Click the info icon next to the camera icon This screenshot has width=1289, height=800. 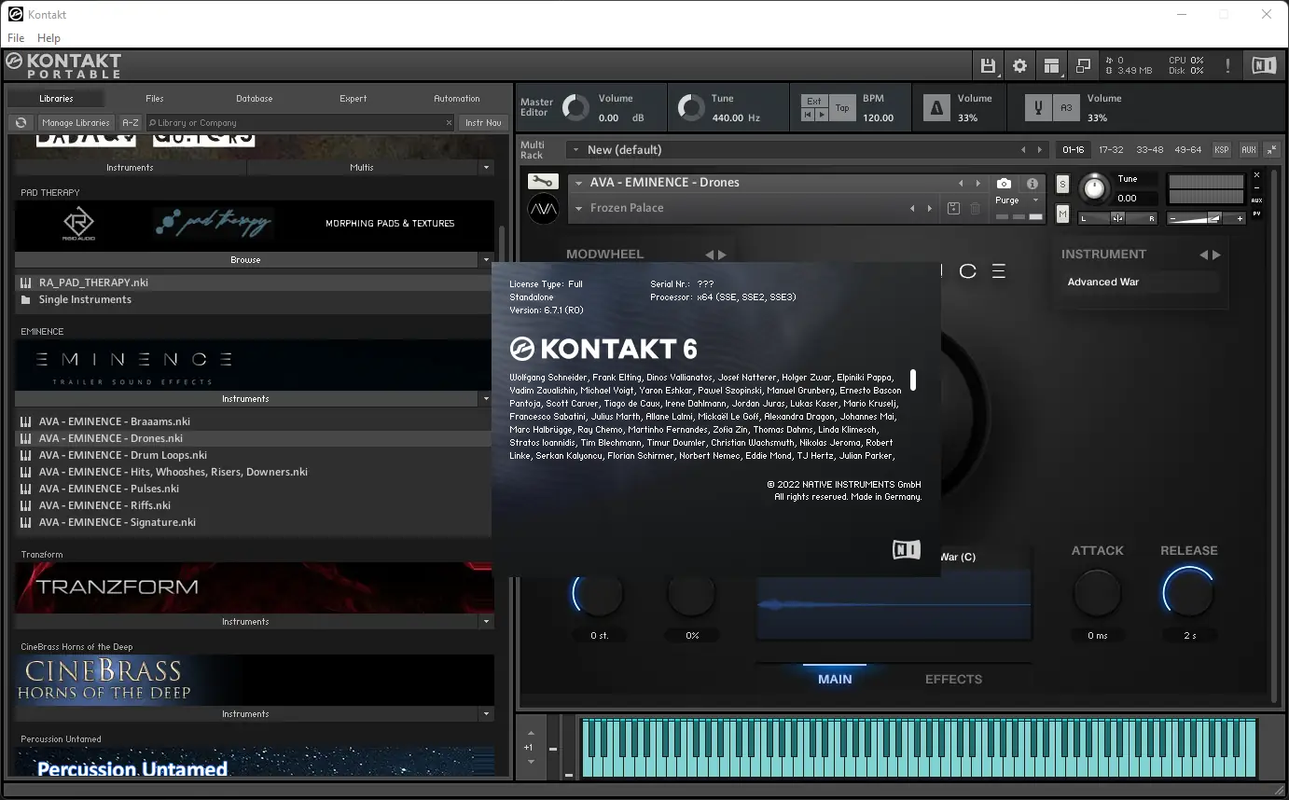pyautogui.click(x=1034, y=183)
